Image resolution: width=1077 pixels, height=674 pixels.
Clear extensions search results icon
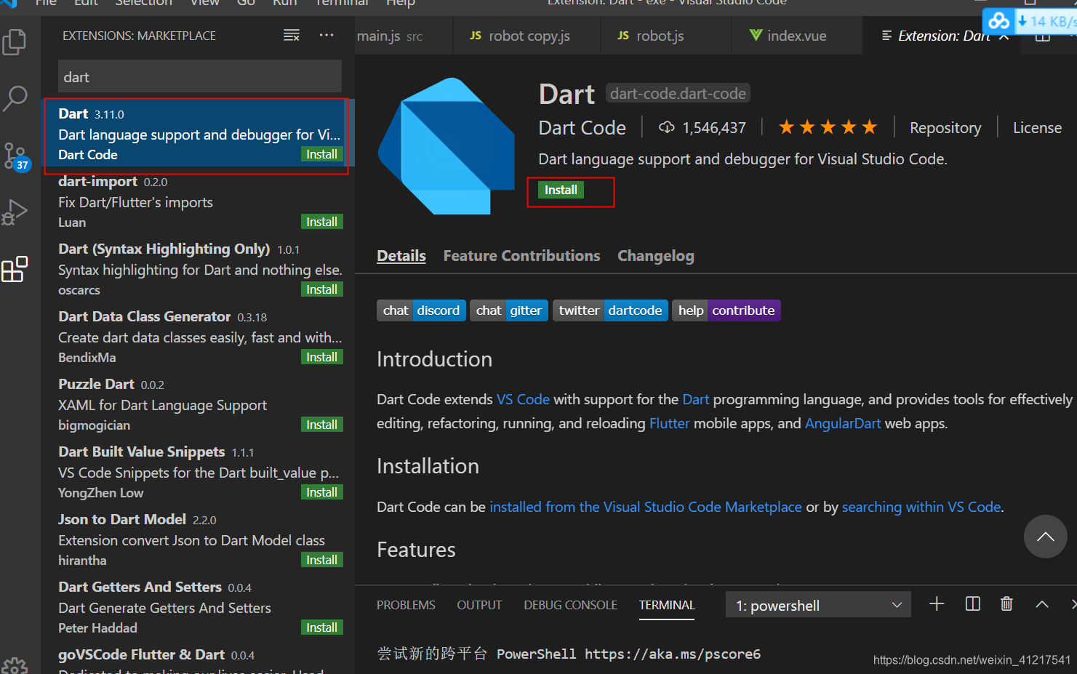pos(292,36)
